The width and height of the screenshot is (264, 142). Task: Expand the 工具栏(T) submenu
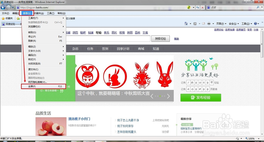click(x=44, y=18)
